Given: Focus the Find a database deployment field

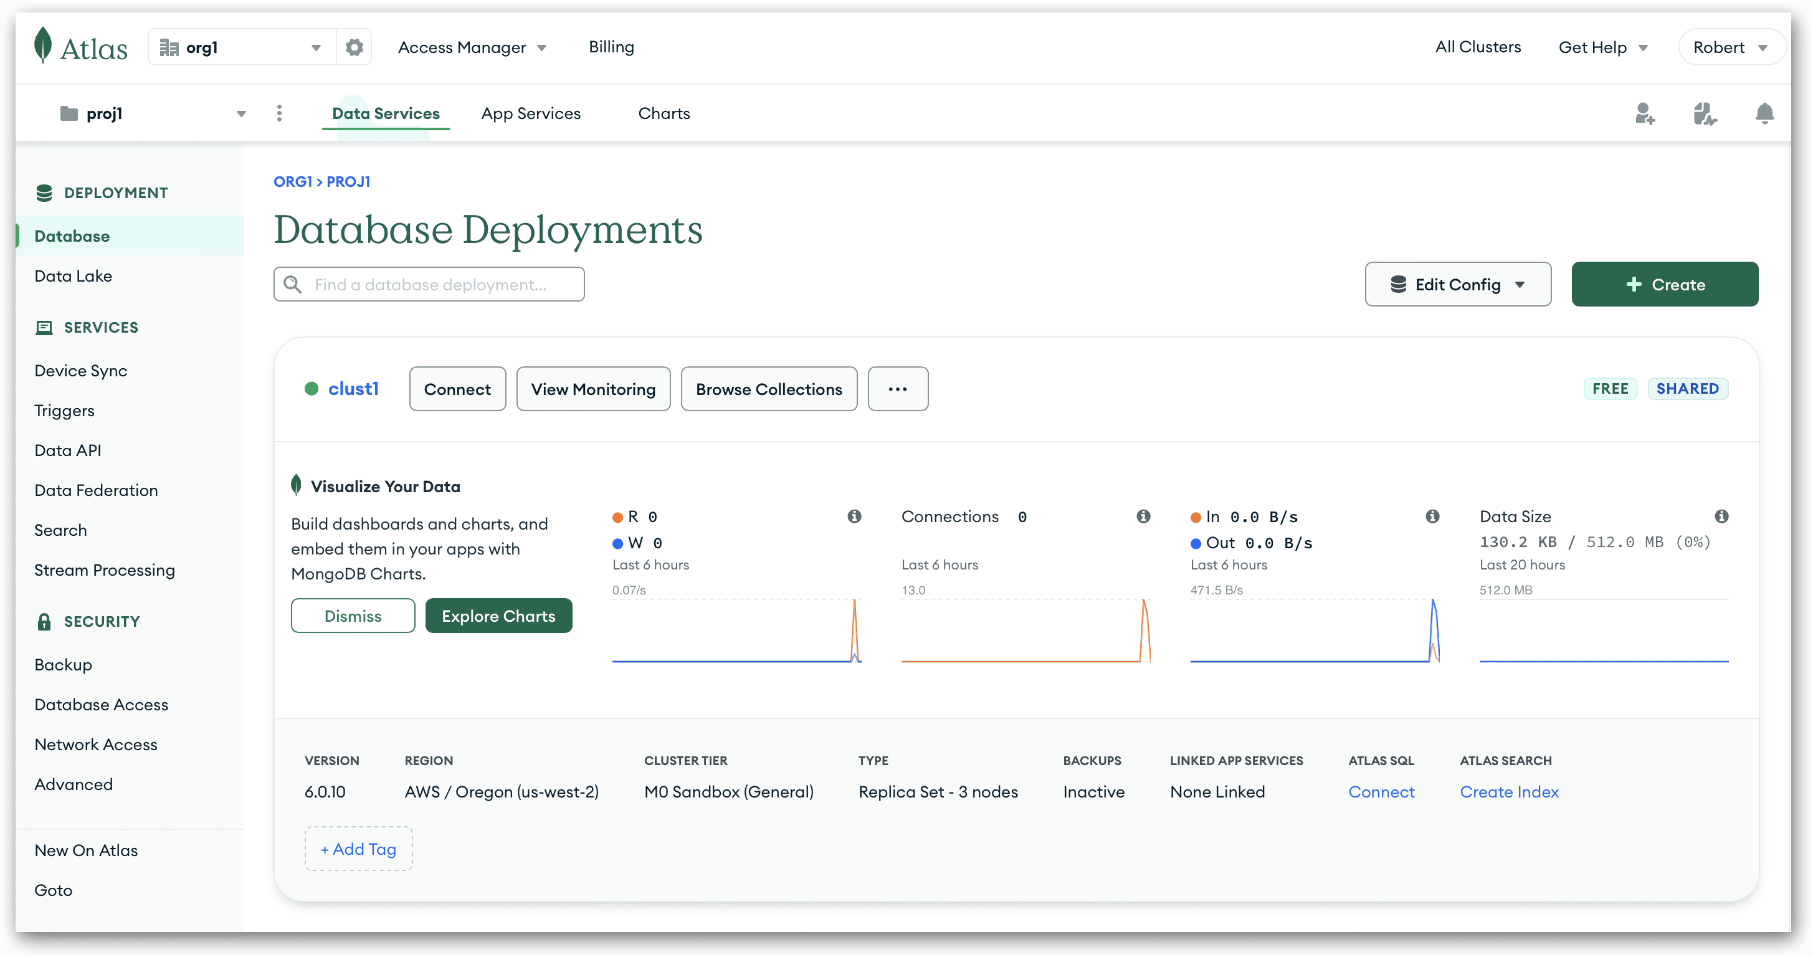Looking at the screenshot, I should (x=429, y=284).
